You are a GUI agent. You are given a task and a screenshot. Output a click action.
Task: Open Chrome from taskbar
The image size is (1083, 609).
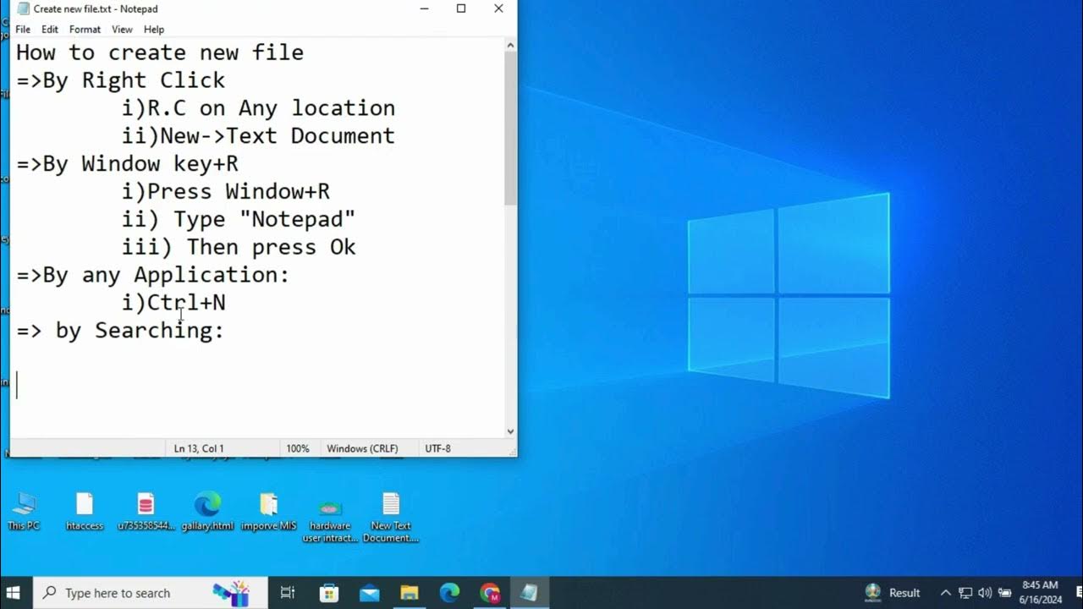[x=489, y=593]
